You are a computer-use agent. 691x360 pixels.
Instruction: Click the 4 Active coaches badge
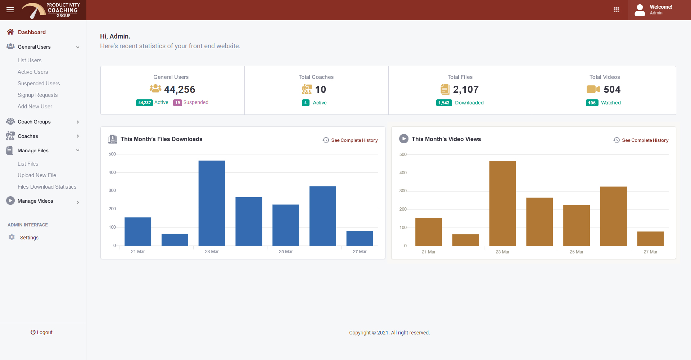pos(306,103)
